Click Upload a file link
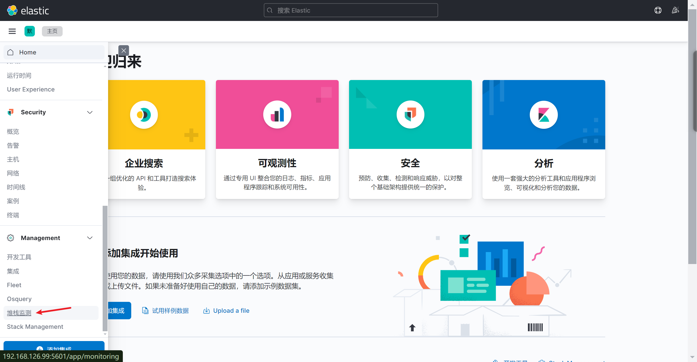The image size is (697, 362). tap(231, 311)
